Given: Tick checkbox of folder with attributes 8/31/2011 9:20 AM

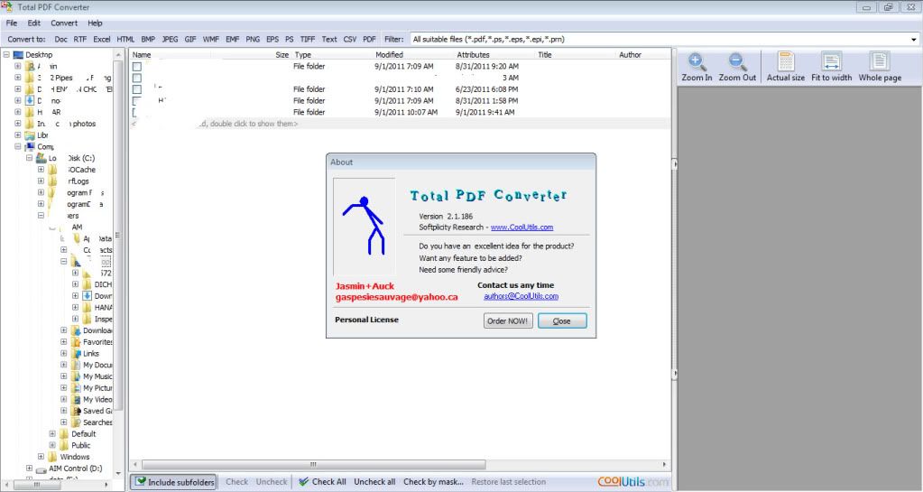Looking at the screenshot, I should click(x=137, y=67).
